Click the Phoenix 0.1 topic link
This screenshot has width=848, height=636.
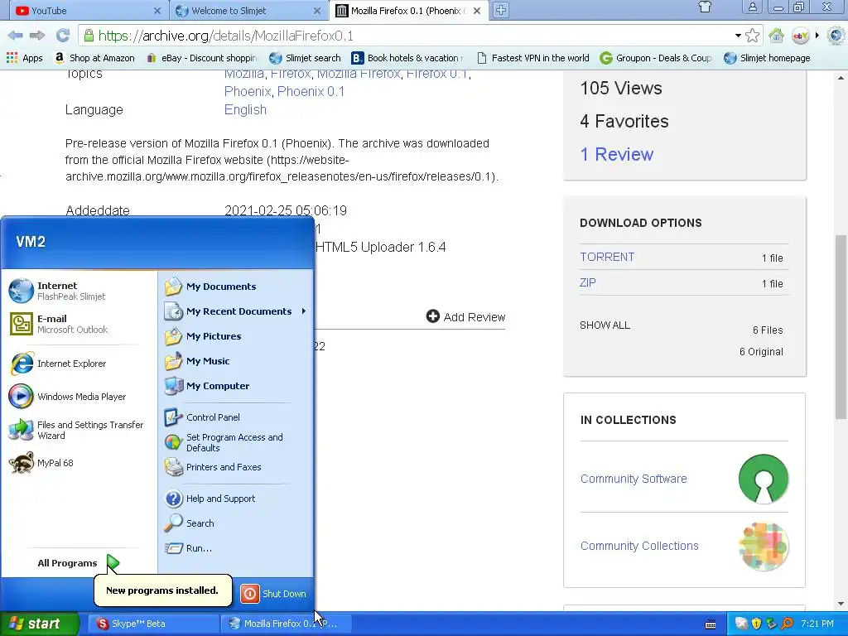pos(311,91)
